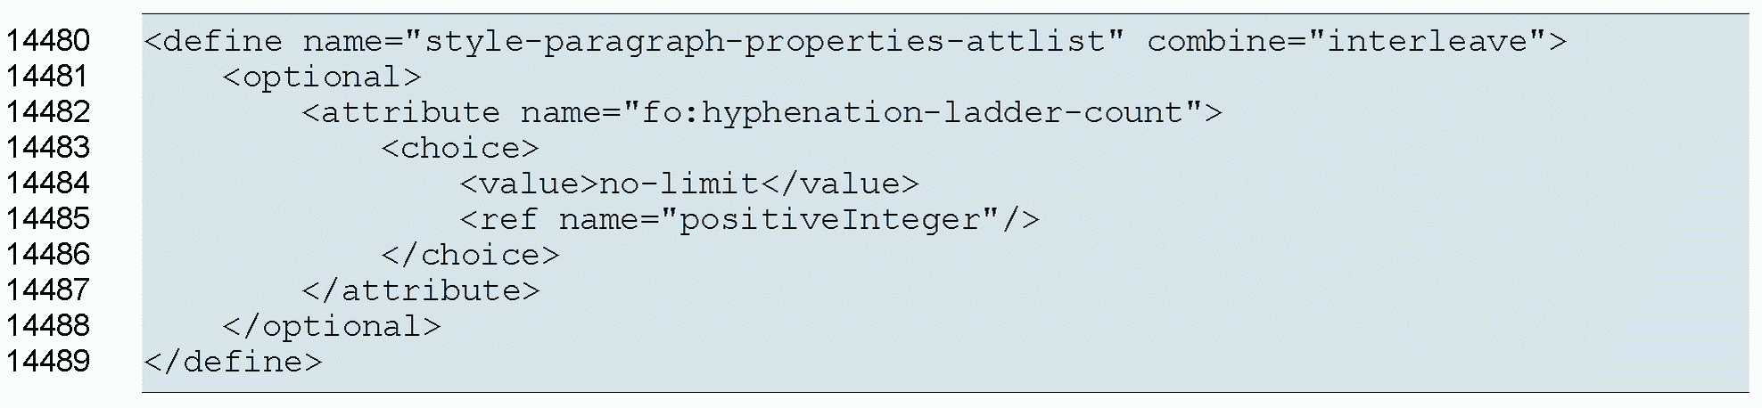Click the no-limit value text
This screenshot has width=1762, height=408.
(x=678, y=184)
